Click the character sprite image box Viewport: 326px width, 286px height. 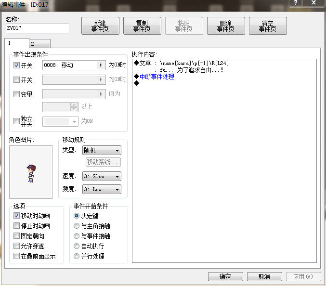tap(31, 172)
